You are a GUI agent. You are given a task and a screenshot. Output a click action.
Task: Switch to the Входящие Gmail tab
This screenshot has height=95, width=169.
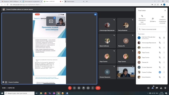[11, 2]
